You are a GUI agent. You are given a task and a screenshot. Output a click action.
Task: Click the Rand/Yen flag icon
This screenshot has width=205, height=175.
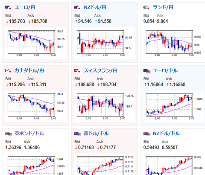tap(146, 7)
